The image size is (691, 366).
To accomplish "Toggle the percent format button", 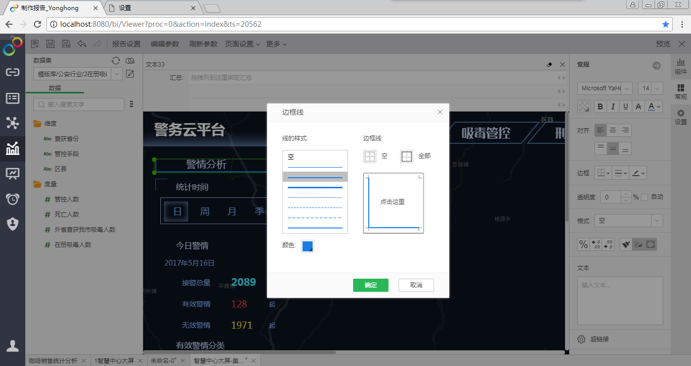I will click(583, 244).
